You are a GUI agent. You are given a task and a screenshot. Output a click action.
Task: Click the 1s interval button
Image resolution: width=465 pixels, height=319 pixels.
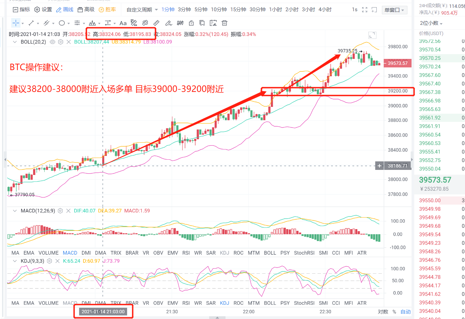tap(355, 10)
